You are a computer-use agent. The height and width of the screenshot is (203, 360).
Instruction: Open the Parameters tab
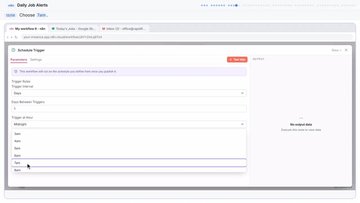(x=19, y=59)
